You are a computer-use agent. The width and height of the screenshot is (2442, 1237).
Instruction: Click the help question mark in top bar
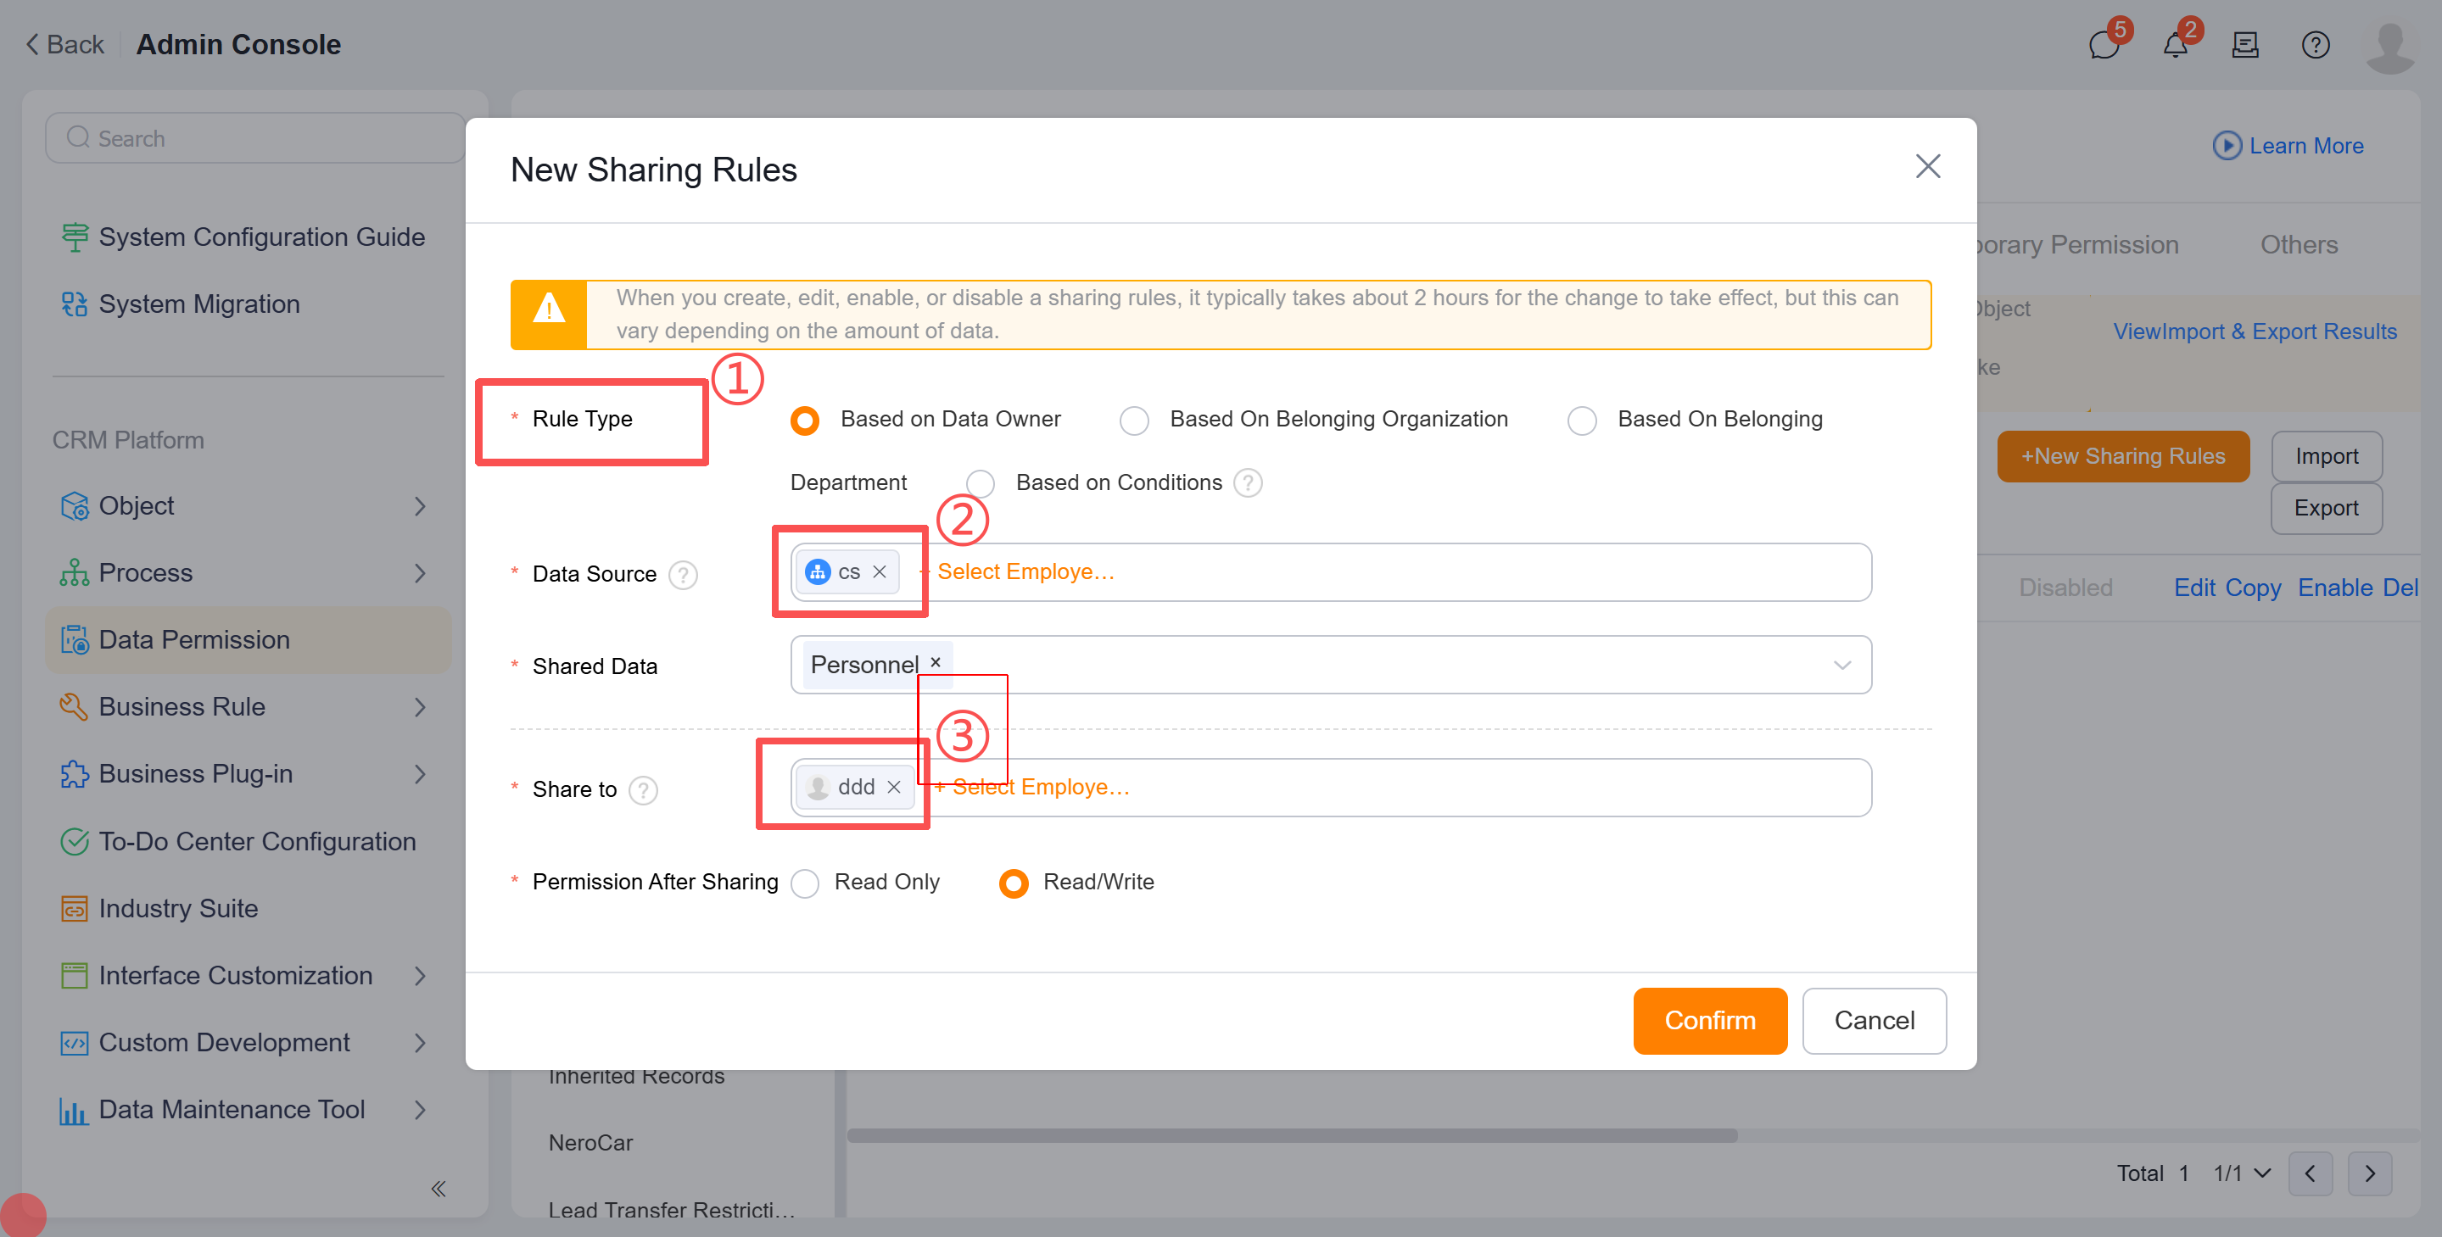tap(2315, 45)
